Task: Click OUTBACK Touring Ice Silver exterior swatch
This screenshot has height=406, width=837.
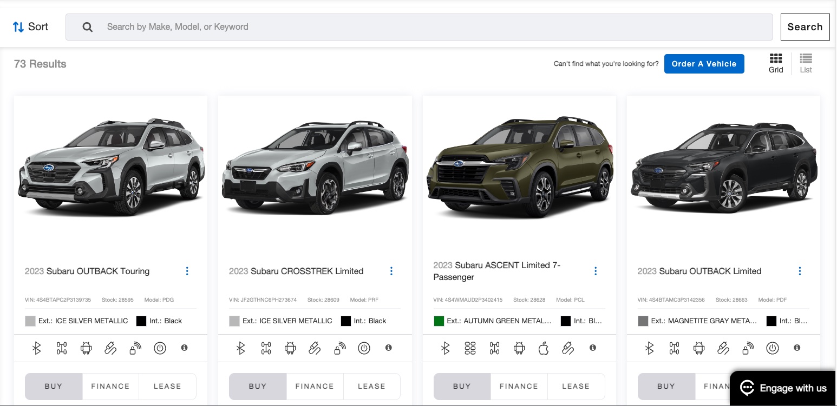Action: [x=30, y=321]
